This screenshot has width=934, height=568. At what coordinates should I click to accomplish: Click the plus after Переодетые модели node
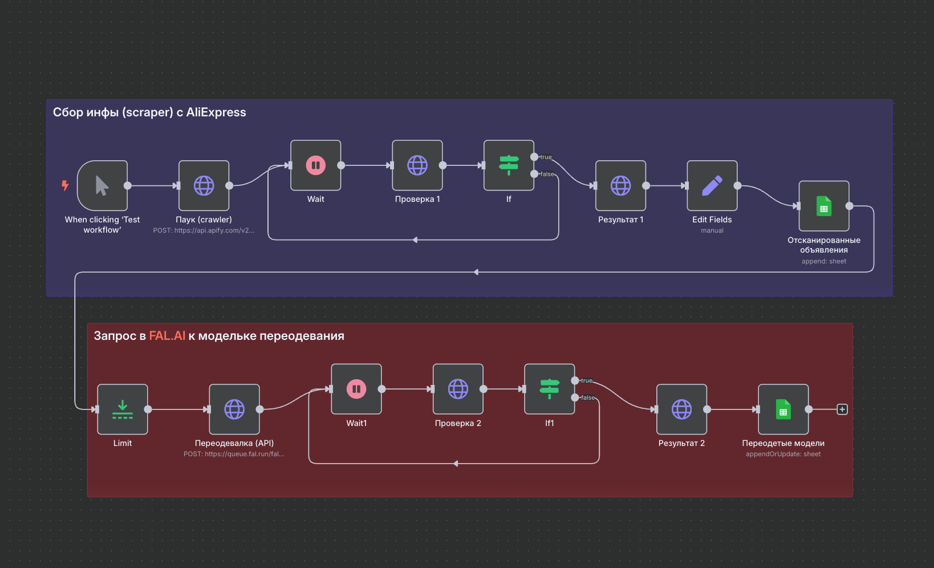842,409
